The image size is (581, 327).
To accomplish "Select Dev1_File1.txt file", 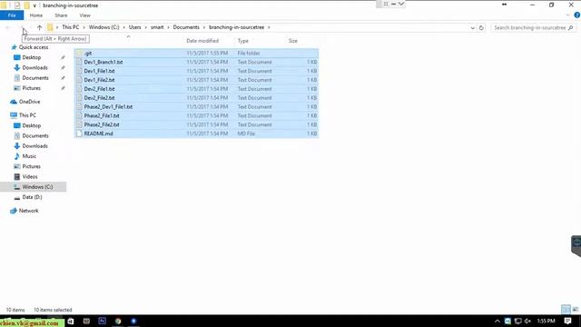I will pyautogui.click(x=196, y=71).
